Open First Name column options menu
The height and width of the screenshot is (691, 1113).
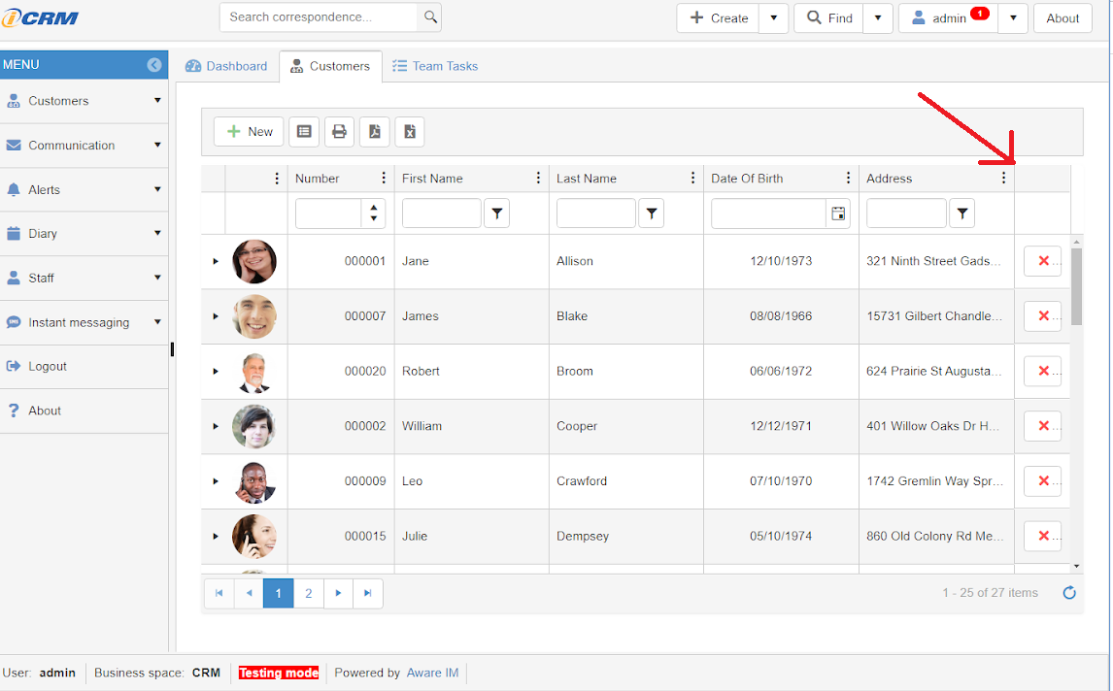pyautogui.click(x=538, y=178)
